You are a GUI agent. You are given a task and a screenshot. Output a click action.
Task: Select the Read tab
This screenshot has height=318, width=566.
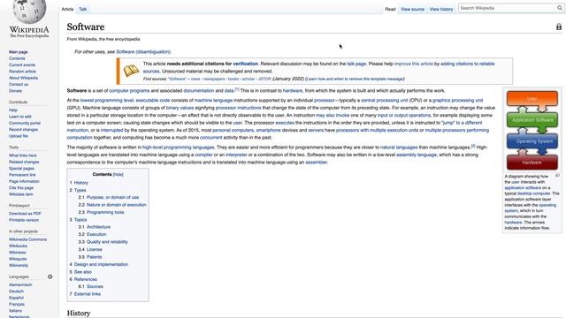tap(390, 9)
